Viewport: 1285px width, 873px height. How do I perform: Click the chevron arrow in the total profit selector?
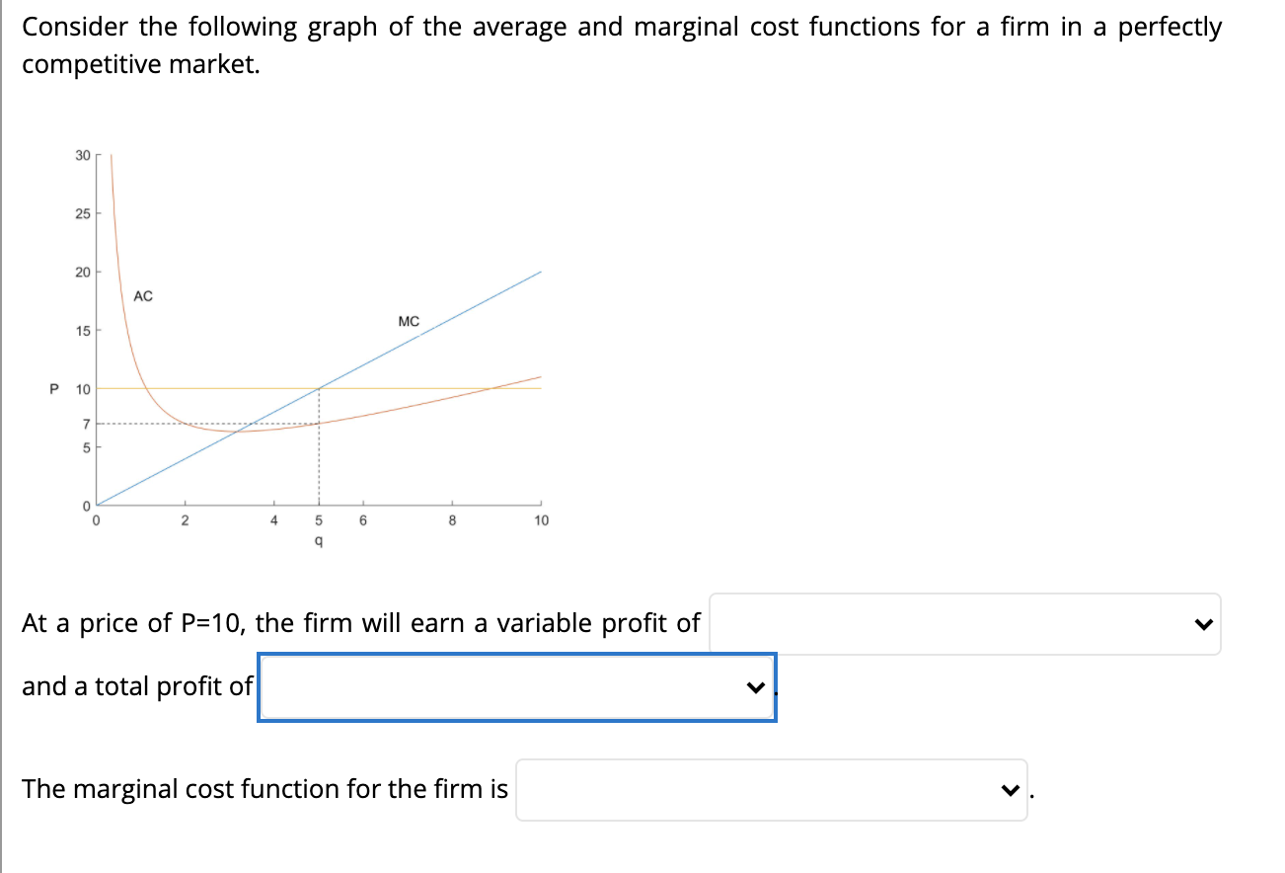[x=755, y=686]
